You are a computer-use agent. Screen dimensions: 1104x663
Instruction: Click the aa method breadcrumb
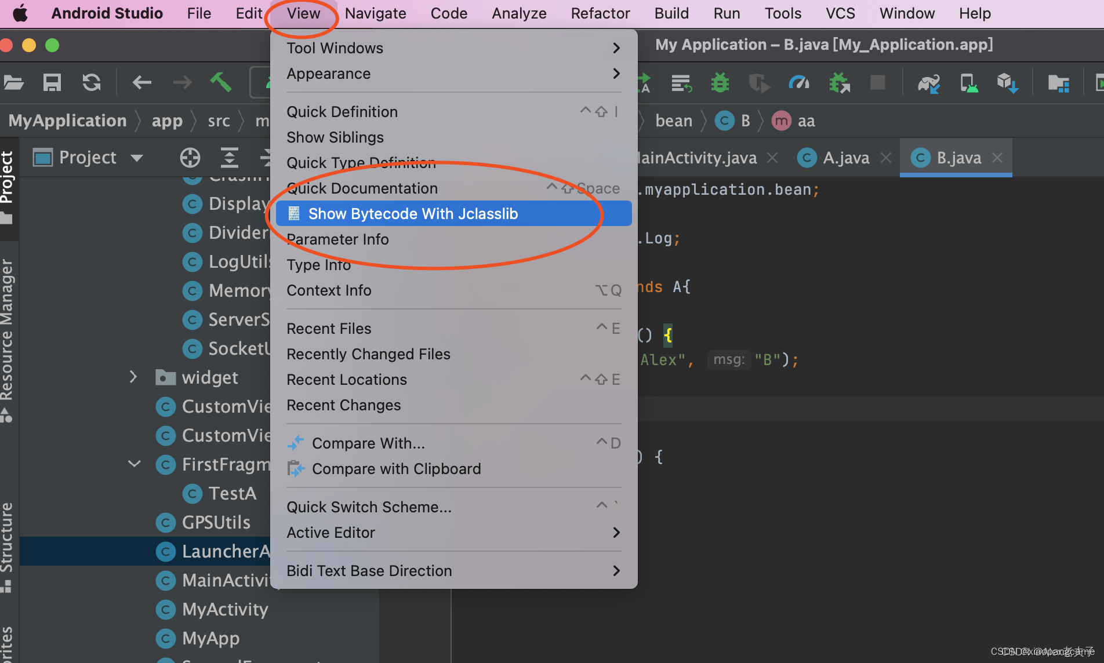tap(793, 121)
